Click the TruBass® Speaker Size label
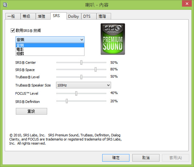Screen dimensions: 194x167 click(x=33, y=85)
